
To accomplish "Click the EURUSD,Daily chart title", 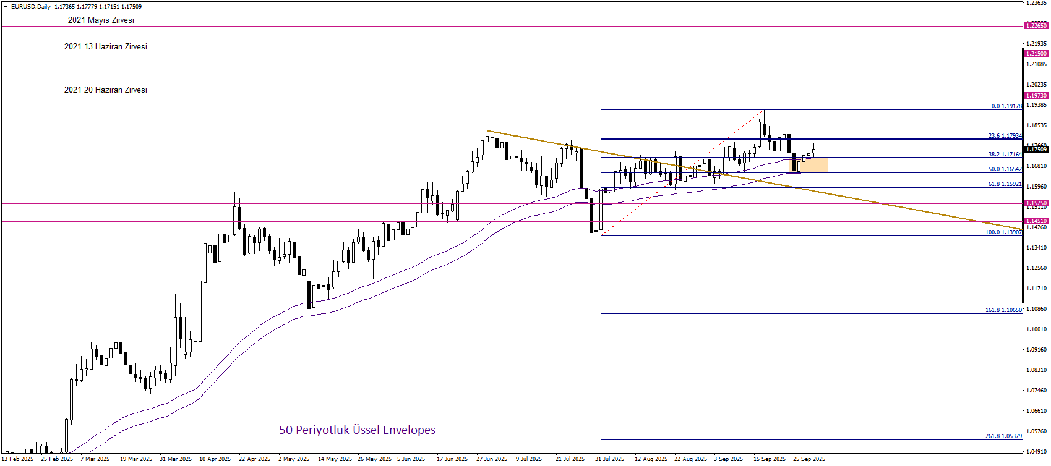I will (31, 7).
